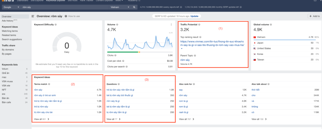Click the How to use question icon
The height and width of the screenshot is (129, 322).
tap(66, 16)
